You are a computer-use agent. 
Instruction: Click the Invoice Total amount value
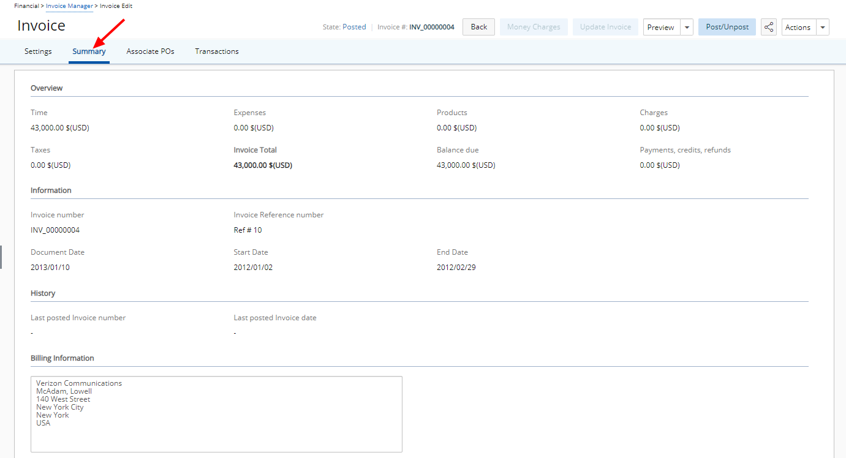click(263, 165)
